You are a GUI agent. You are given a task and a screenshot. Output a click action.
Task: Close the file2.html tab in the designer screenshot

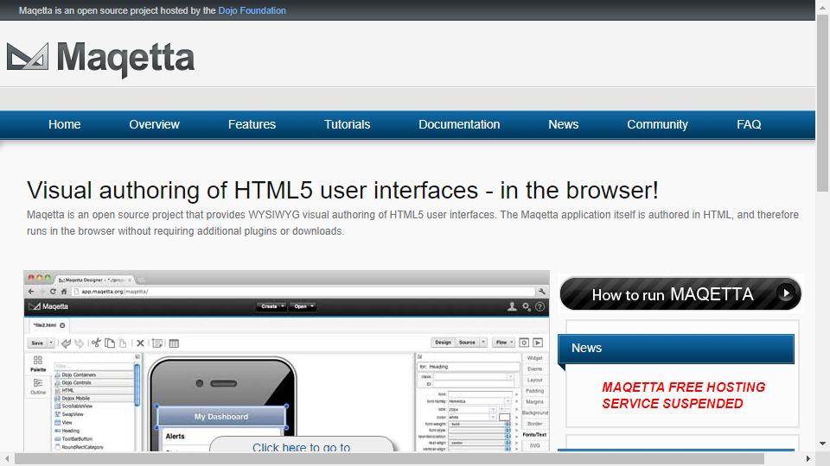62,325
